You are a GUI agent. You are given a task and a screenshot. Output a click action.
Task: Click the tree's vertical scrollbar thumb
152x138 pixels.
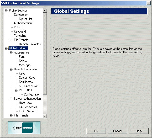click(45, 54)
